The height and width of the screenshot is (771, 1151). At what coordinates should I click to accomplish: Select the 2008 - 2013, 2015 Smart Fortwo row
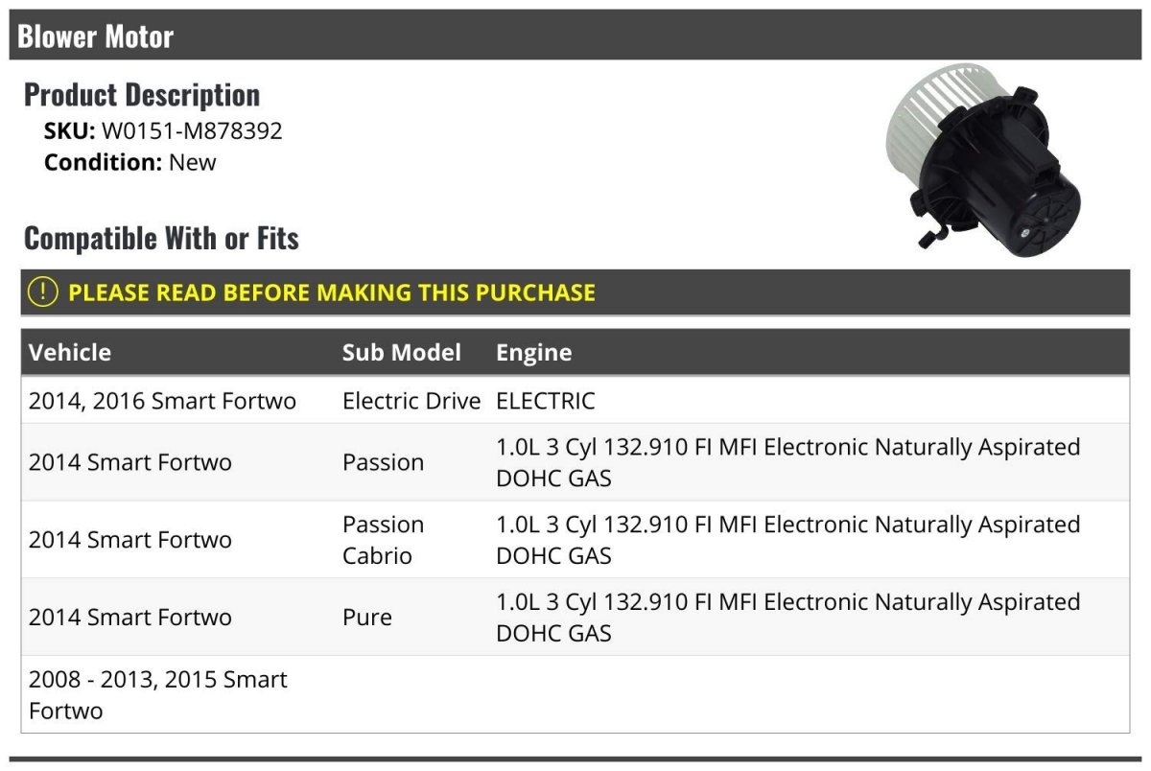(575, 694)
